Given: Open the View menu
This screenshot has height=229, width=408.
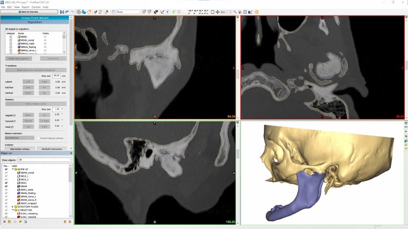Looking at the screenshot, I should [x=17, y=7].
